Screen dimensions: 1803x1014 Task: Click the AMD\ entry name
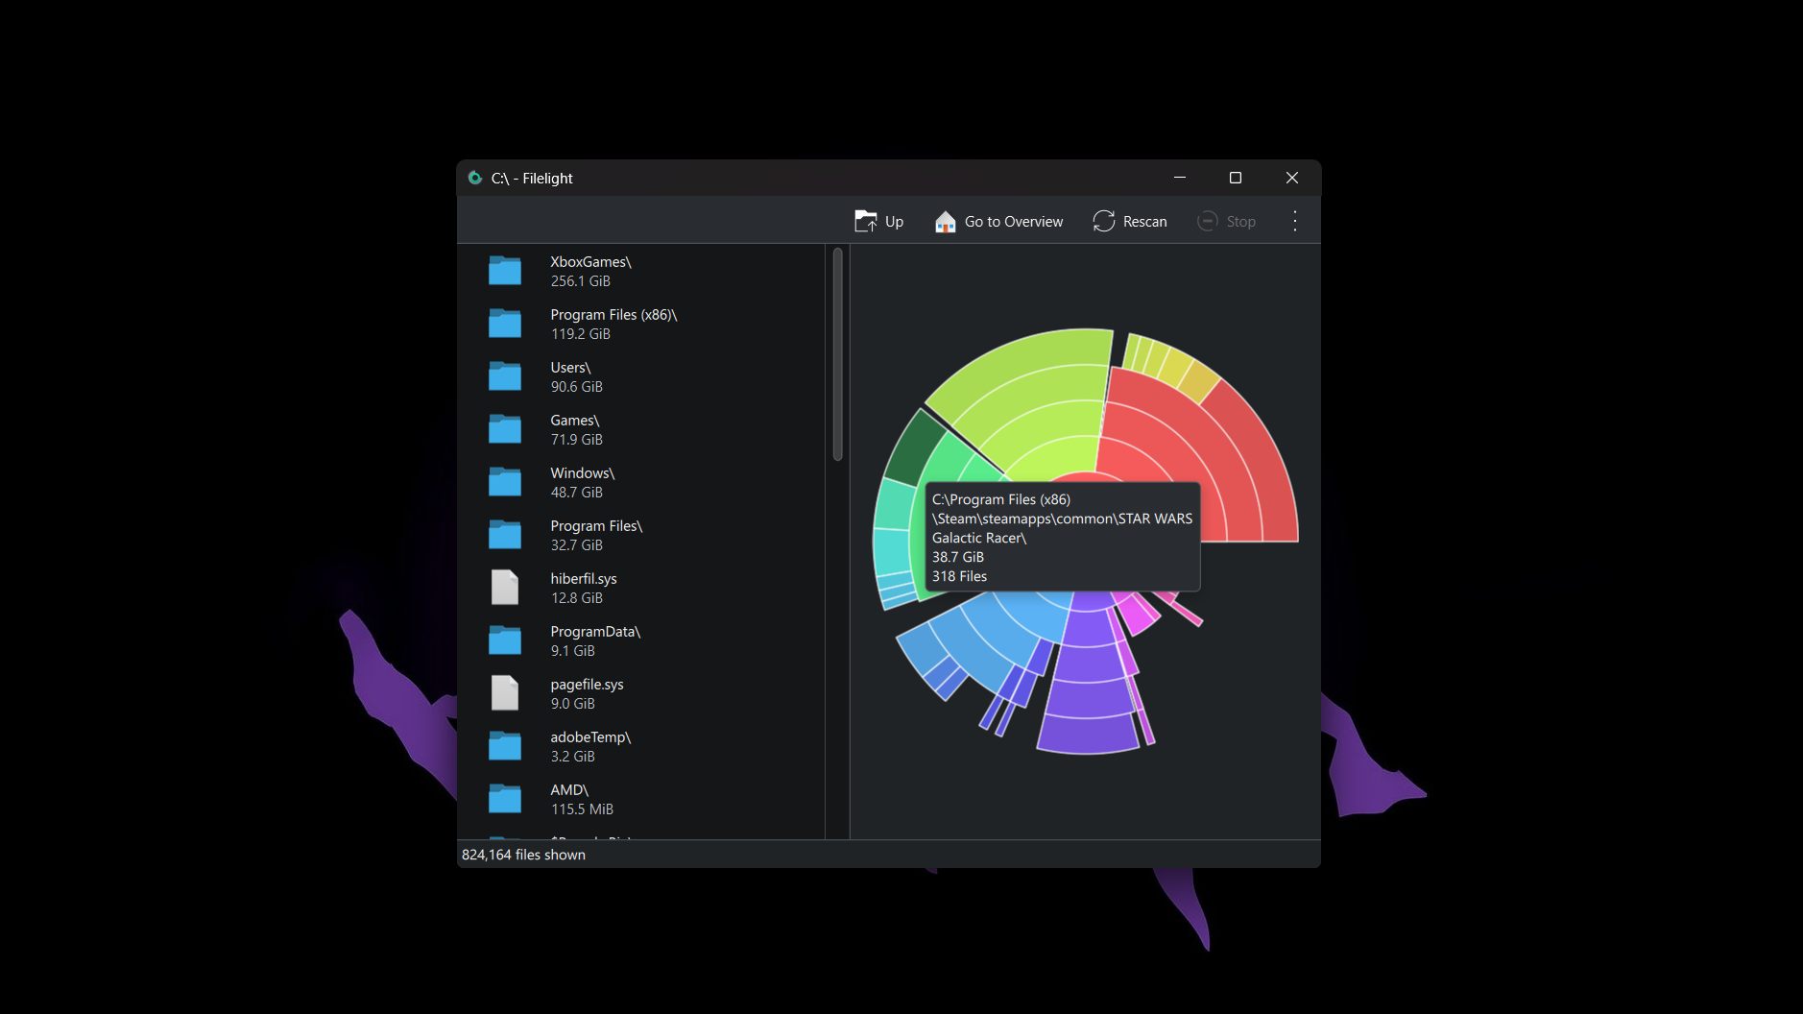569,790
